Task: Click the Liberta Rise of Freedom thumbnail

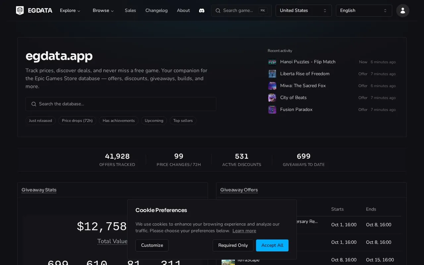Action: 272,74
